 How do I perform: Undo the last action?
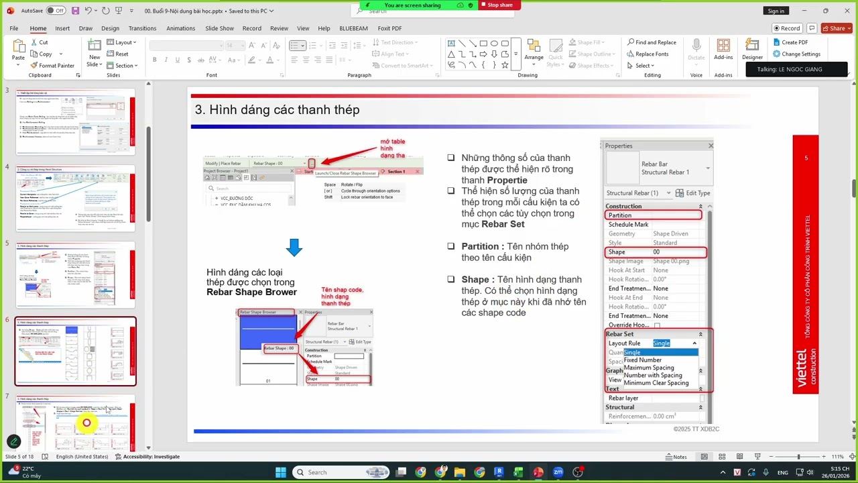point(88,11)
